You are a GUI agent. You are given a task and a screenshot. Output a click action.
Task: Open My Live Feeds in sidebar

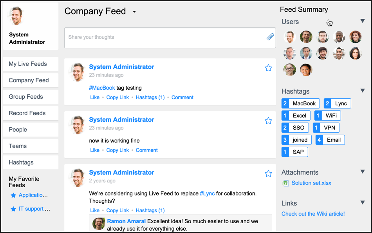(31, 64)
